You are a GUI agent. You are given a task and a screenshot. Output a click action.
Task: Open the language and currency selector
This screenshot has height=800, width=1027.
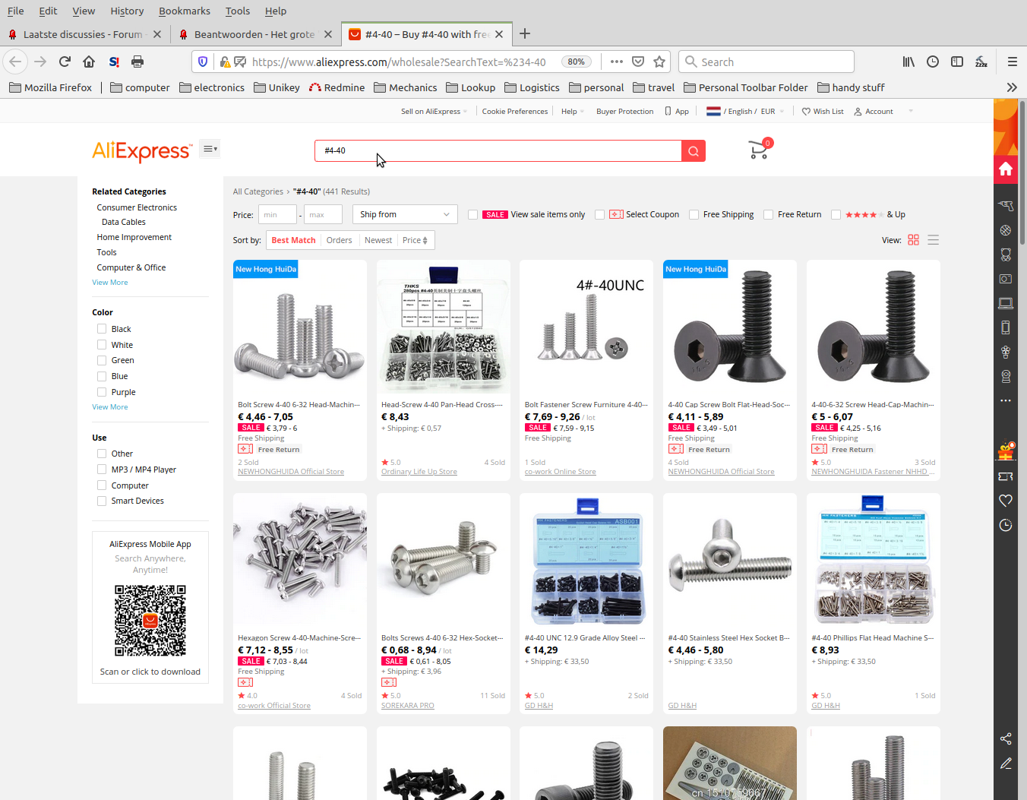[x=744, y=112]
